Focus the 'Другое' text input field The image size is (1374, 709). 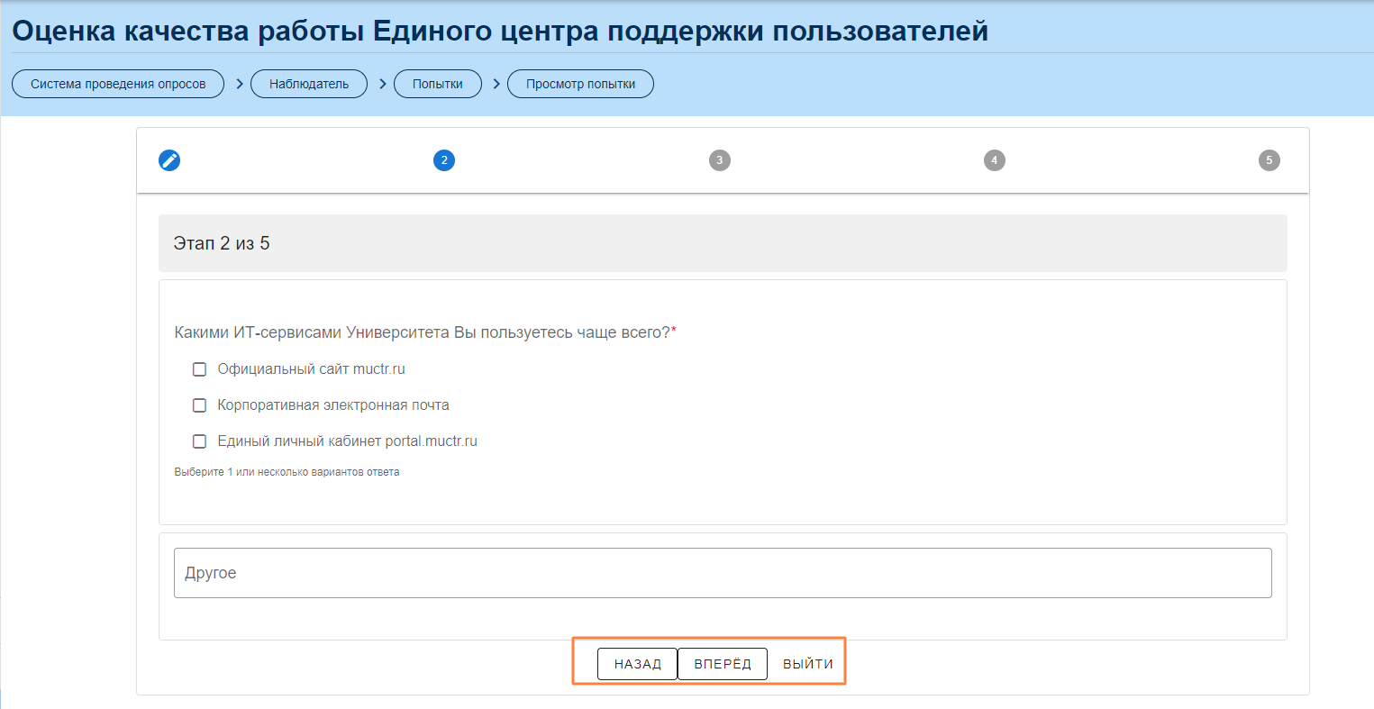coord(723,573)
